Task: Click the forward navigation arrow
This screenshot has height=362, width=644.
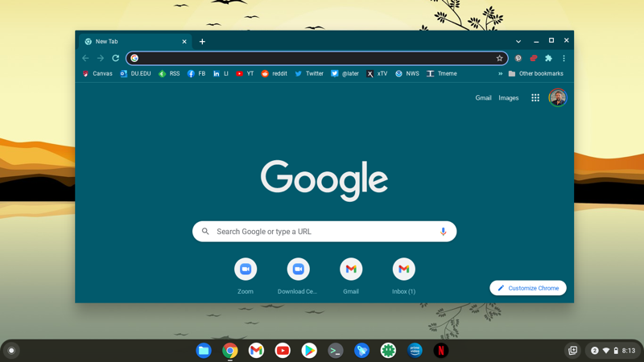Action: 101,58
